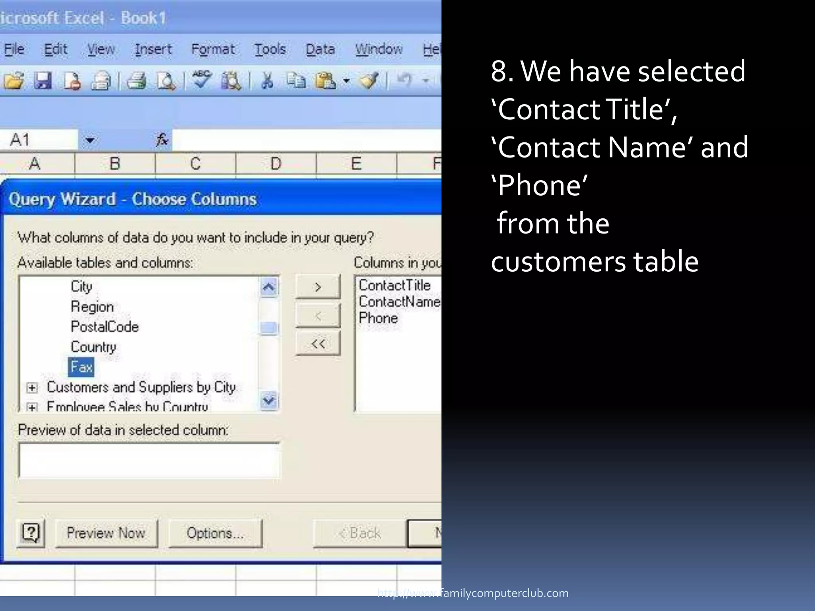
Task: Click the << remove all columns button
Action: click(318, 344)
